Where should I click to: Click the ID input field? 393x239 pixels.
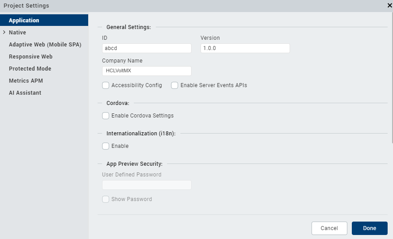coord(147,48)
